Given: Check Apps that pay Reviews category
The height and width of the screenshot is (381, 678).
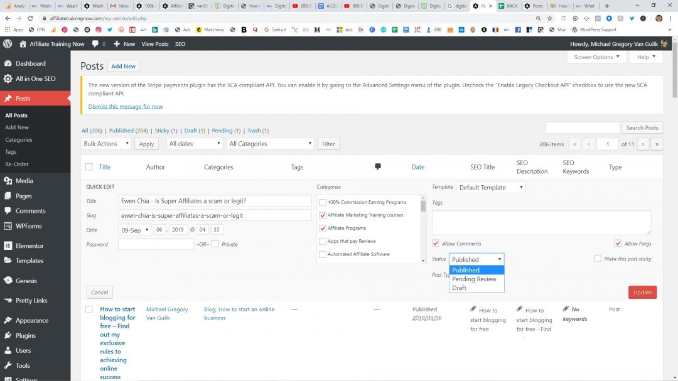Looking at the screenshot, I should coord(323,241).
